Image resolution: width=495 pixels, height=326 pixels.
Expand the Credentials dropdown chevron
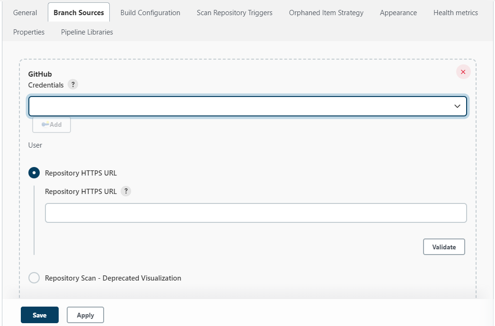[x=457, y=106]
